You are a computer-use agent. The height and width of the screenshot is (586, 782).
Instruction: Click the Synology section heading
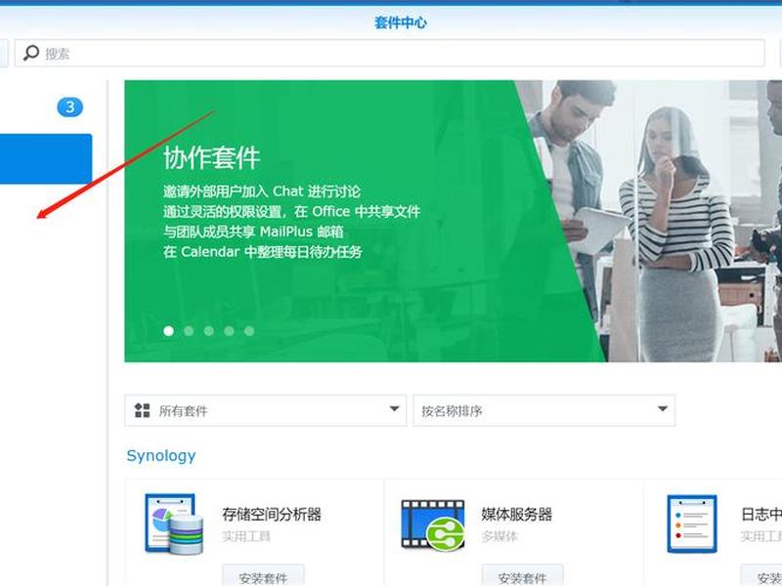coord(161,456)
